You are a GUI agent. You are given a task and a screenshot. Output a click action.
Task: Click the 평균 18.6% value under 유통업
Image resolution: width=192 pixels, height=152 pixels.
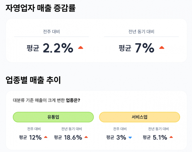coord(68,137)
